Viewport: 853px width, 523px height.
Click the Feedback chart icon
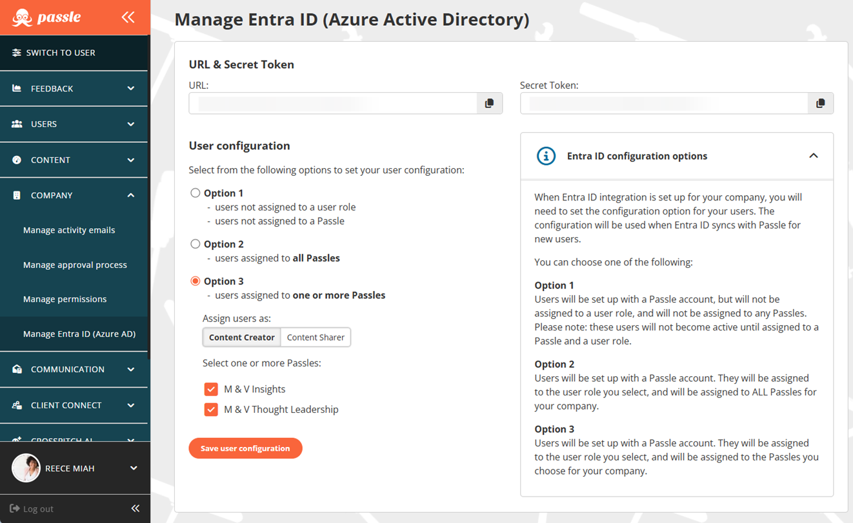tap(17, 88)
